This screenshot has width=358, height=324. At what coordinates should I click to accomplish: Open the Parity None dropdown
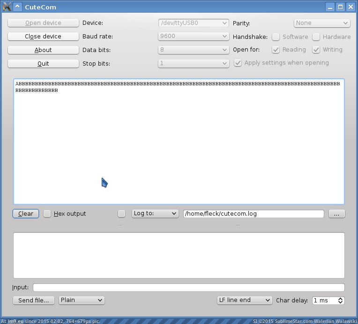322,23
